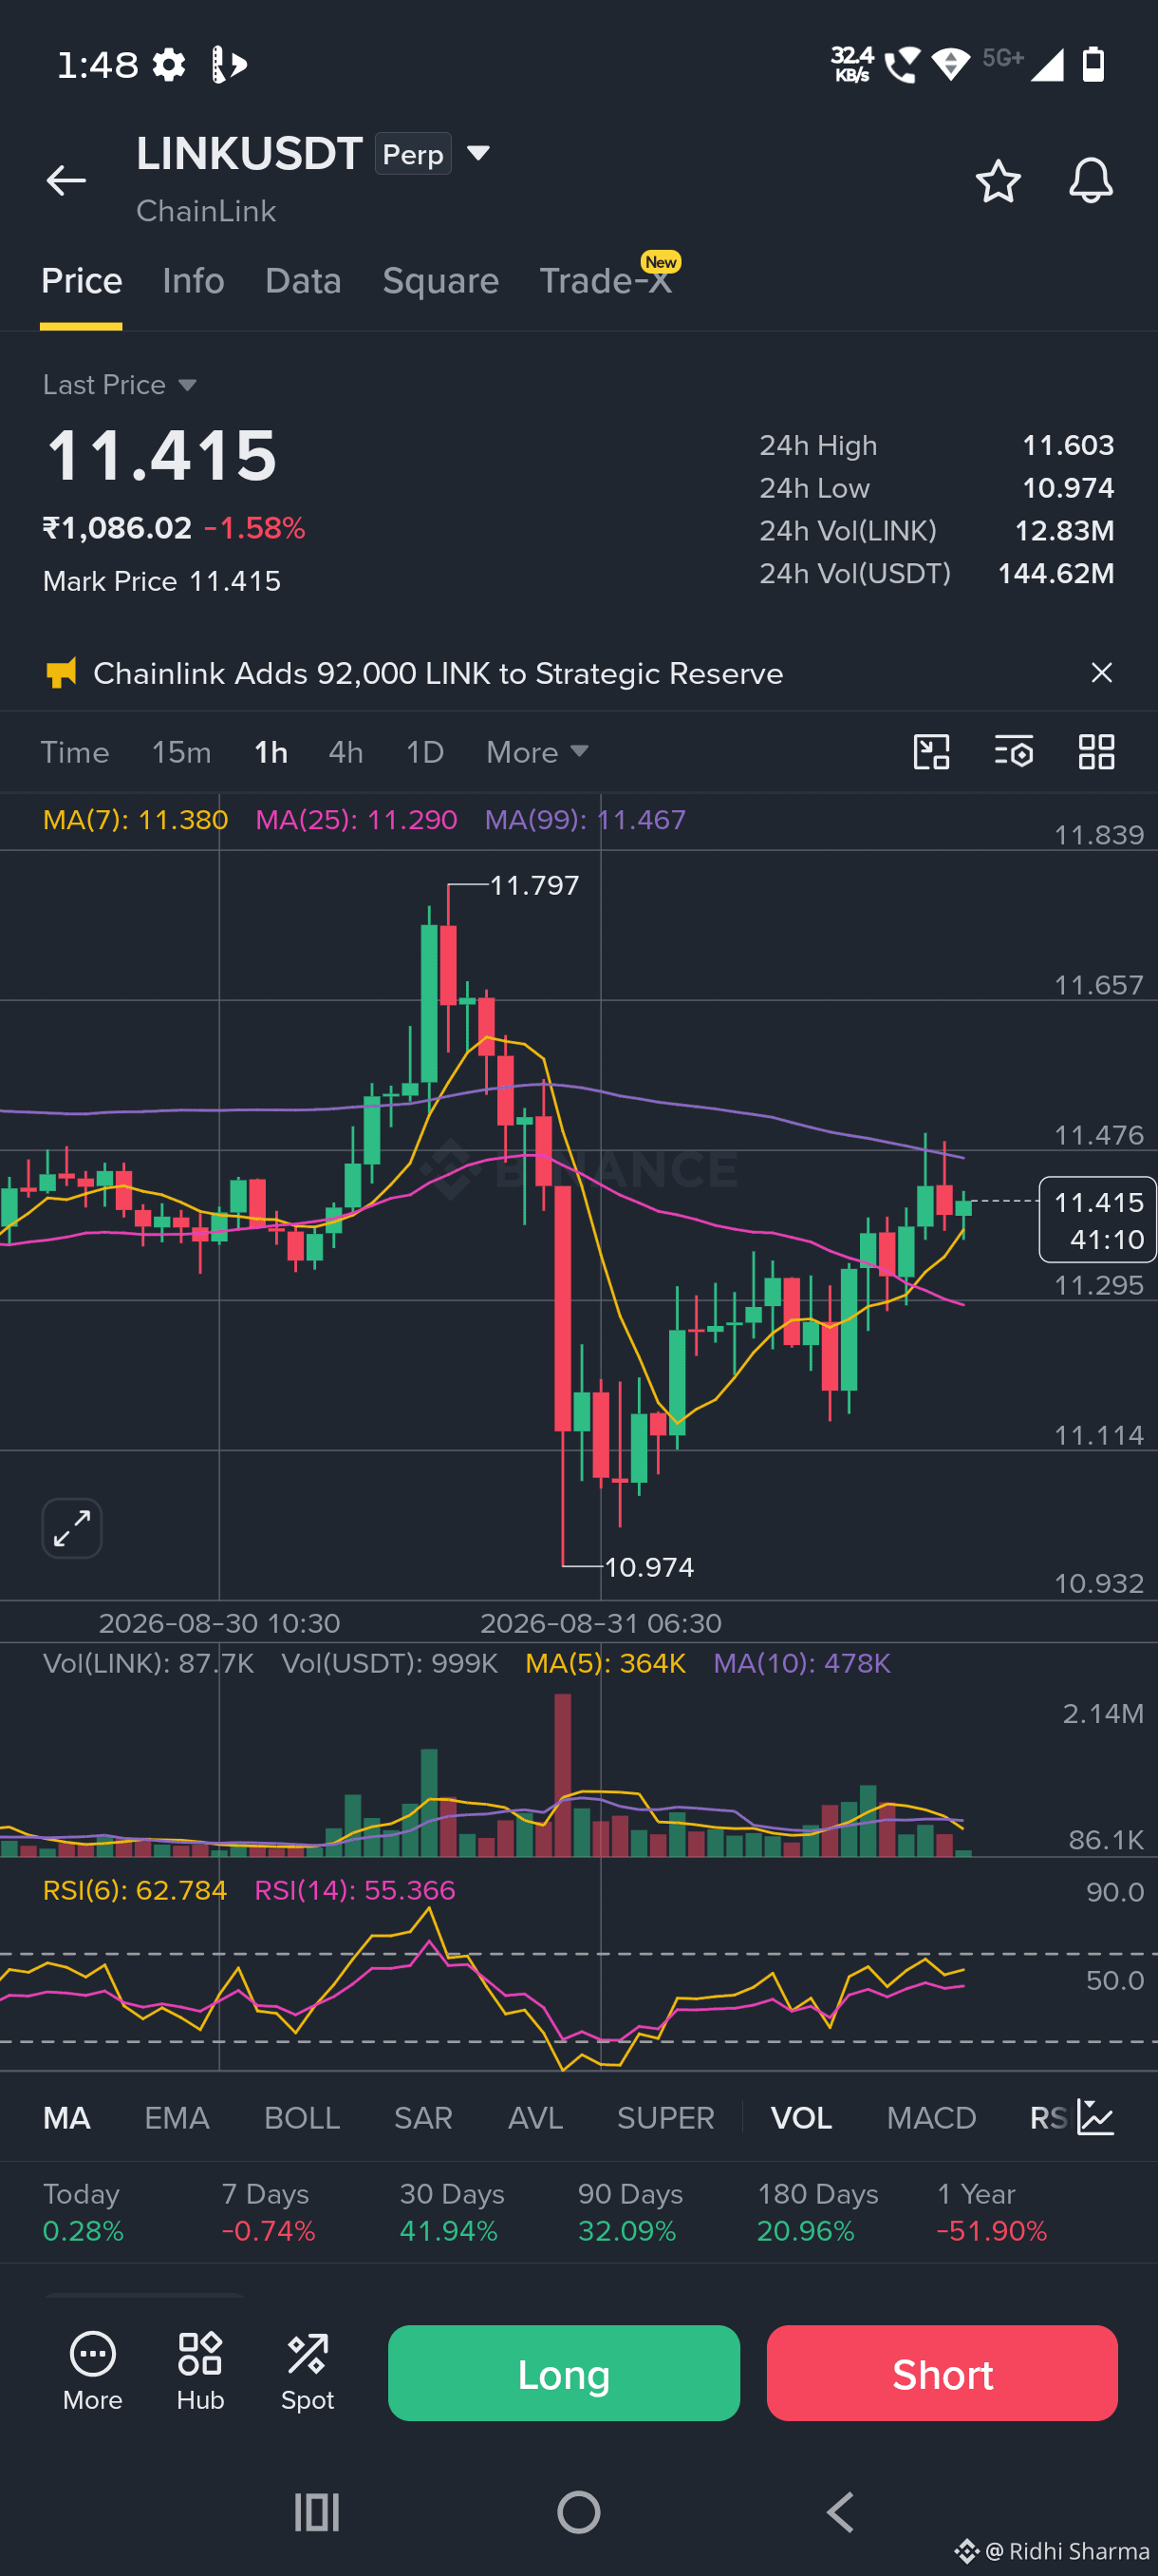This screenshot has height=2576, width=1158.
Task: Open the Hub icon
Action: click(x=200, y=2371)
